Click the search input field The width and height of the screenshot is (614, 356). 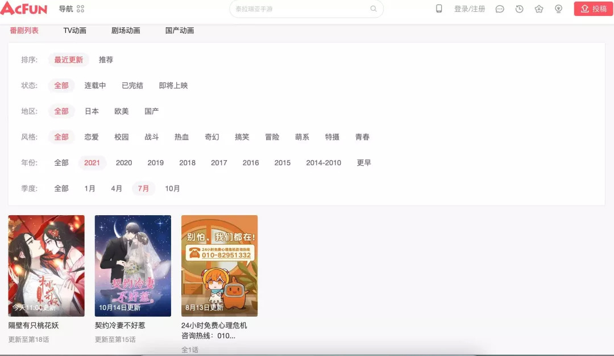click(301, 9)
